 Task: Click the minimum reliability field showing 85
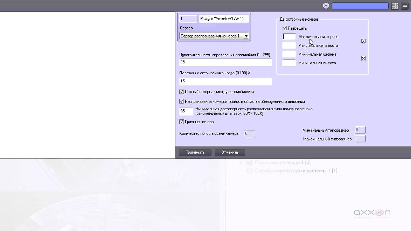186,111
